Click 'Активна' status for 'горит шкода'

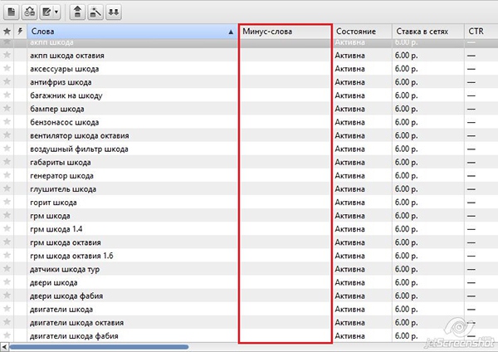click(349, 203)
